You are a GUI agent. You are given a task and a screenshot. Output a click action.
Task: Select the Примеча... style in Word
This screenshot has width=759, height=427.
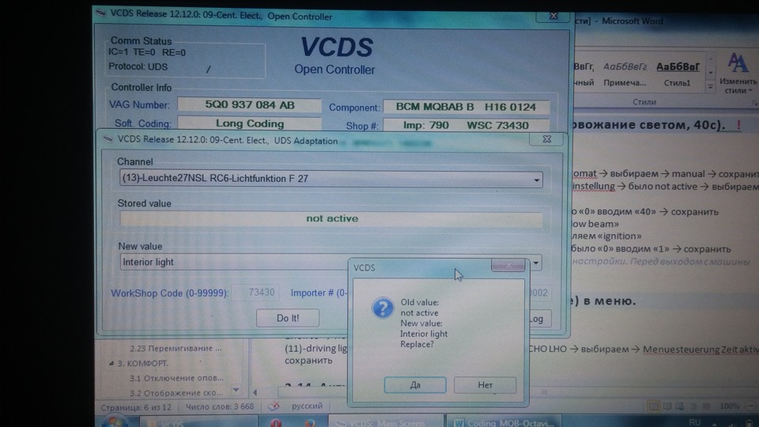[x=625, y=74]
